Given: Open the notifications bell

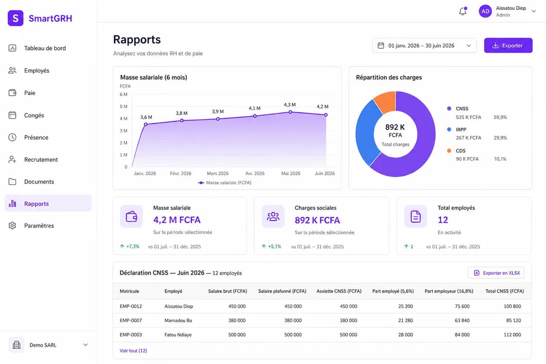Looking at the screenshot, I should (463, 11).
